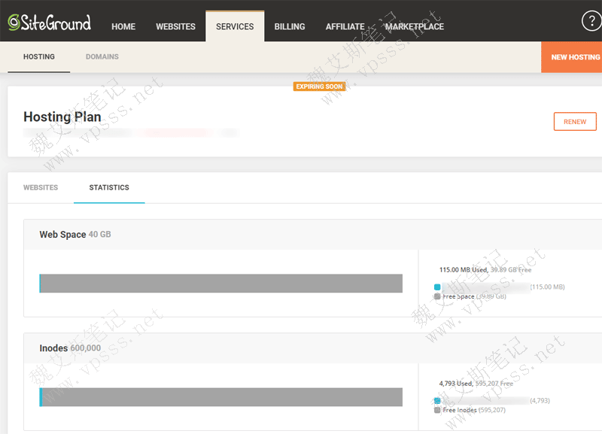Open Websites in the top navigation bar
Image resolution: width=602 pixels, height=434 pixels.
click(x=175, y=26)
